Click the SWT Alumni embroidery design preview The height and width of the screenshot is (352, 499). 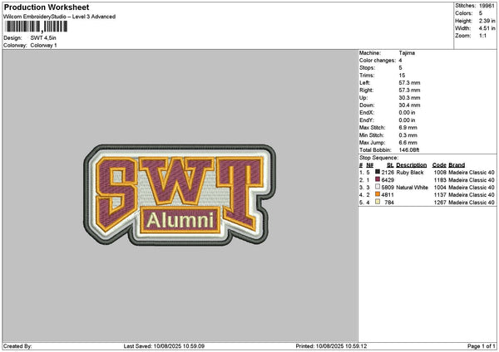click(x=180, y=195)
